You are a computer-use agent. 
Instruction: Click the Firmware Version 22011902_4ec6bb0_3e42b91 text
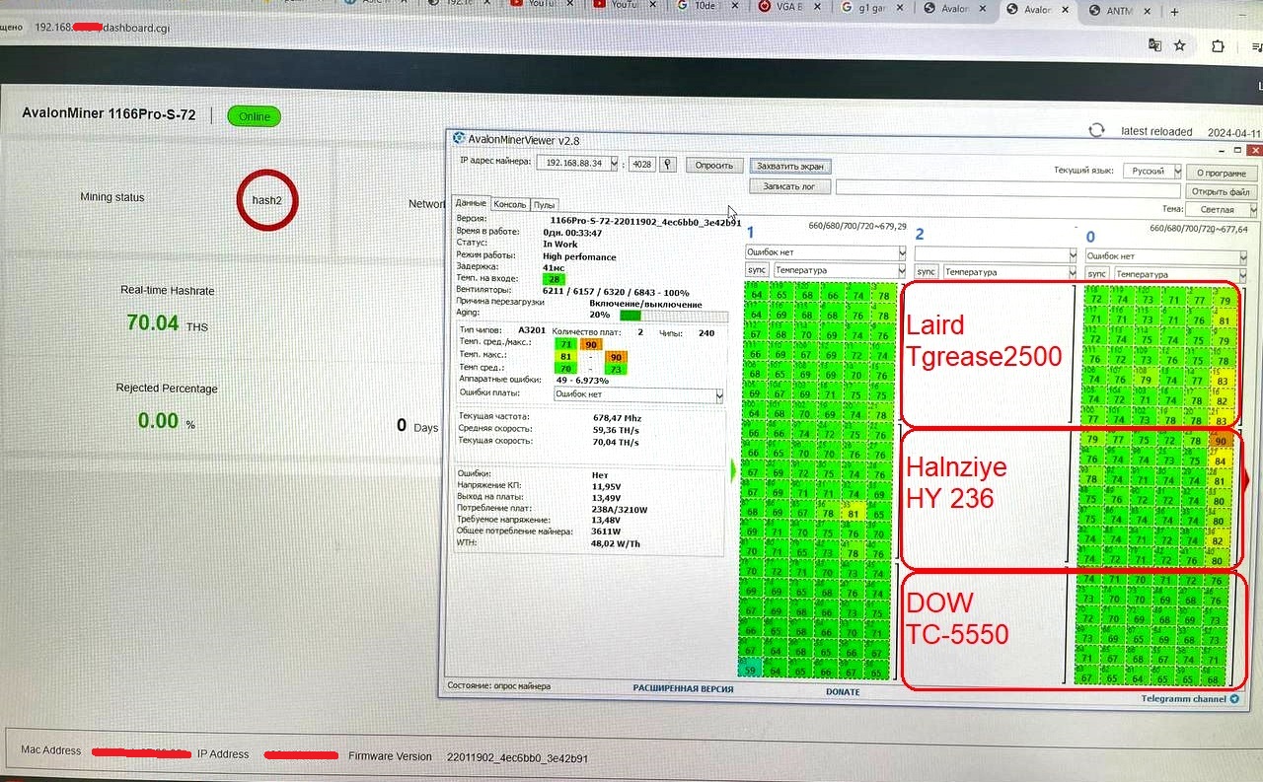[517, 757]
